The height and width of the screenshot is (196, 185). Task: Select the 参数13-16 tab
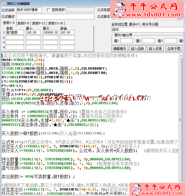[x=55, y=23]
